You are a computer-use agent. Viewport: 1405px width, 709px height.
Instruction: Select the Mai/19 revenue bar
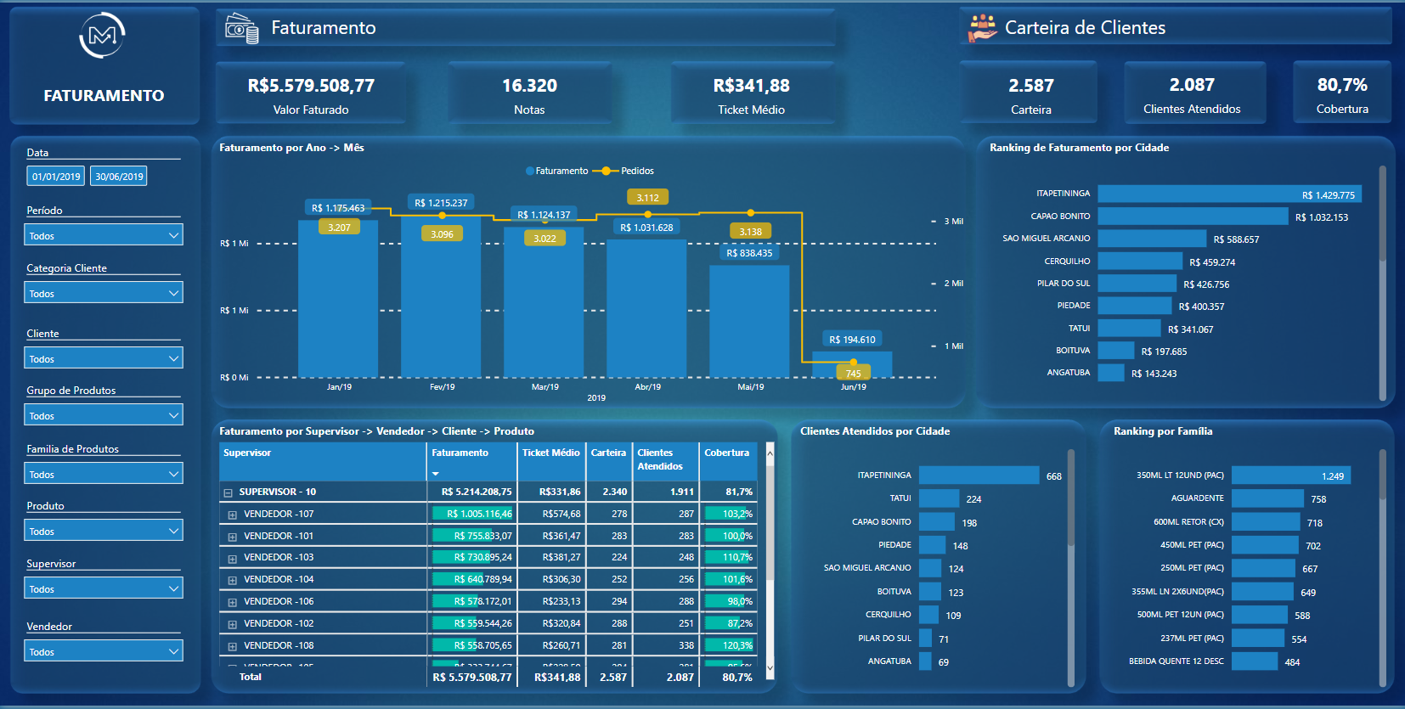(749, 321)
